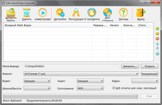Click the Изменить... button
The image size is (162, 105).
pos(130,66)
